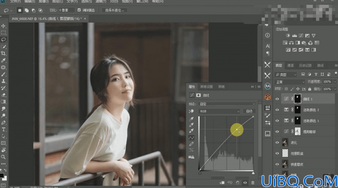The image size is (338, 188).
Task: Toggle the anti-alias checkbox in options bar
Action: (x=79, y=10)
